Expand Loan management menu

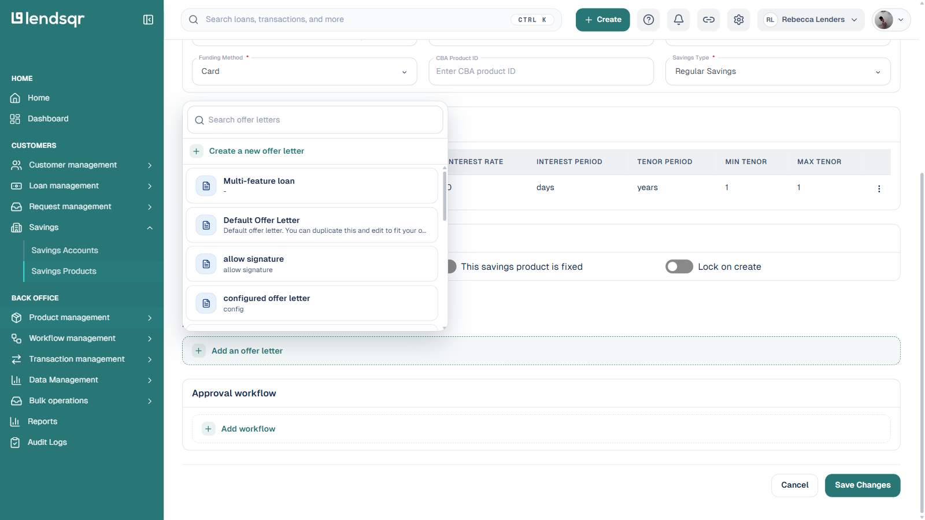82,186
